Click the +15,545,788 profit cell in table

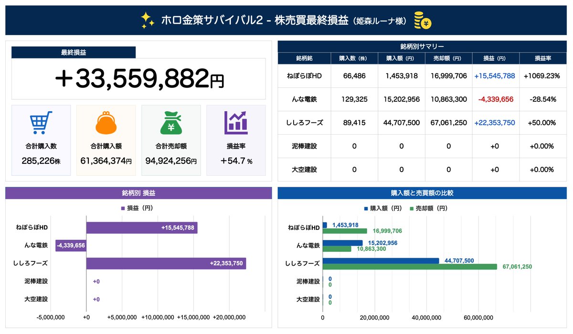tap(495, 76)
